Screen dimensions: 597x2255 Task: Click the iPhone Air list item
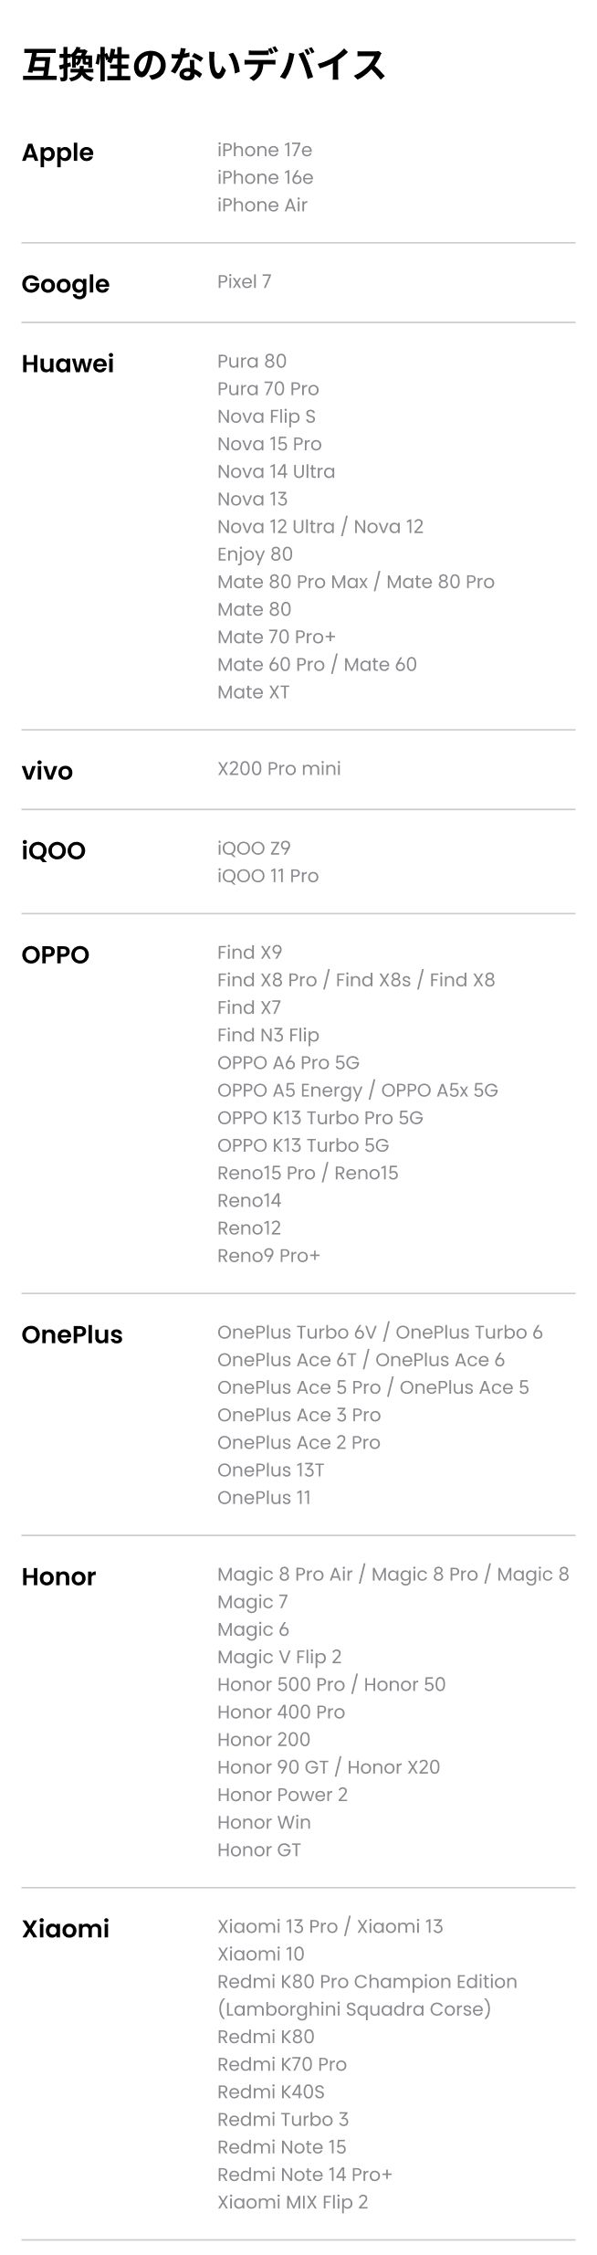coord(262,205)
